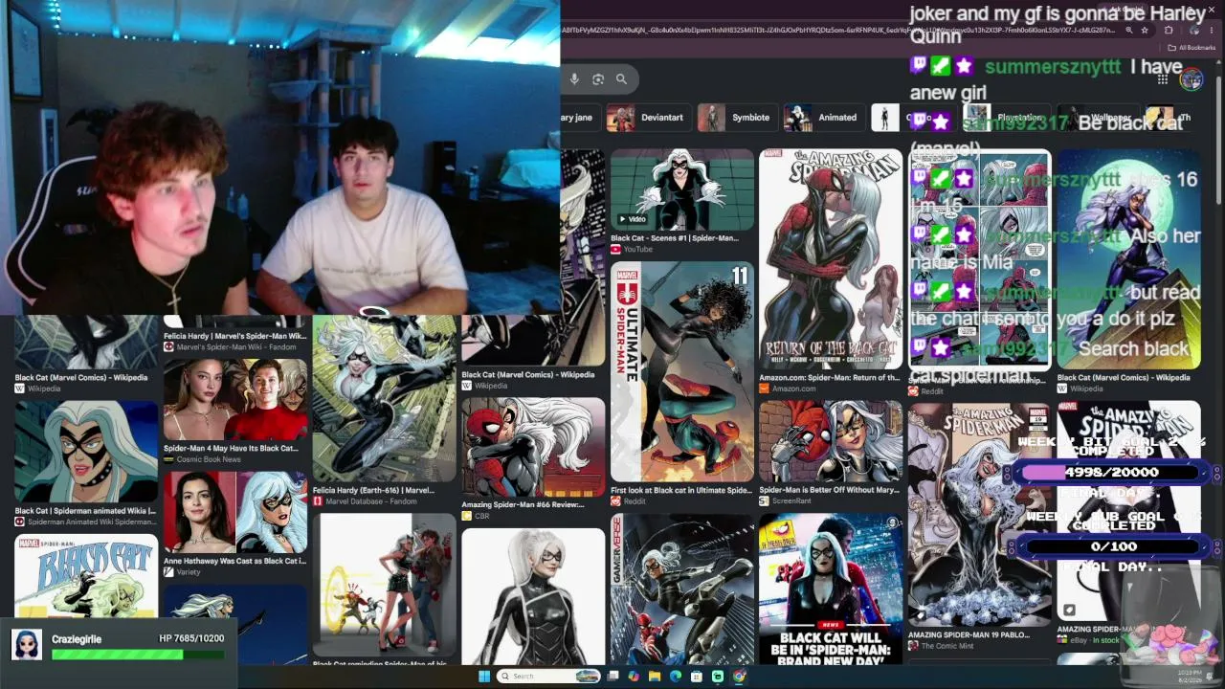1225x689 pixels.
Task: Open 'Black Cat - Scenes #1 | Spider-Man' title
Action: [x=675, y=238]
